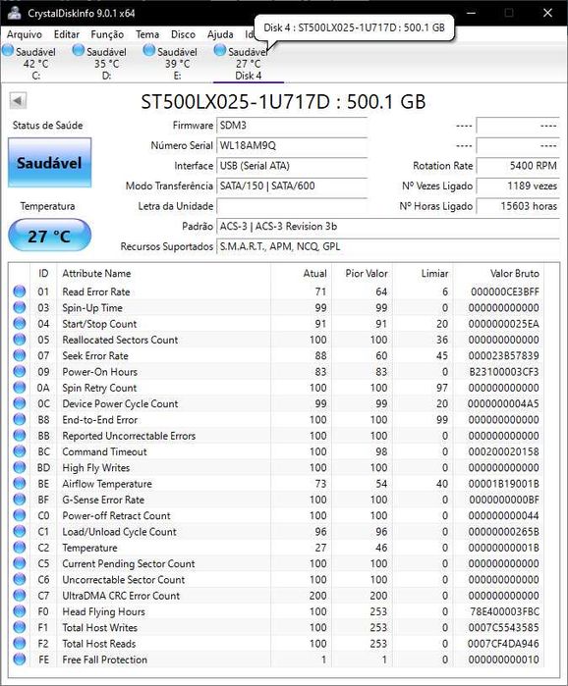
Task: Click the previous disk arrow button
Action: point(18,101)
